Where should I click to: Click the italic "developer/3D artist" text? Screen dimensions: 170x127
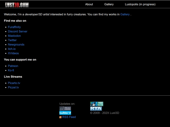pos(37,14)
